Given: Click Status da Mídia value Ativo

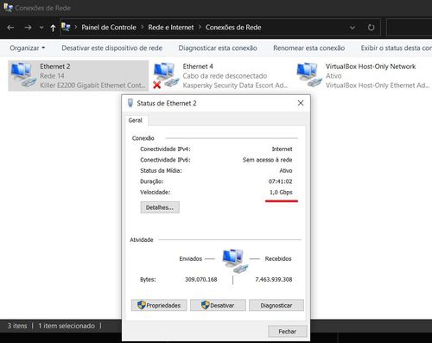Looking at the screenshot, I should (x=286, y=170).
